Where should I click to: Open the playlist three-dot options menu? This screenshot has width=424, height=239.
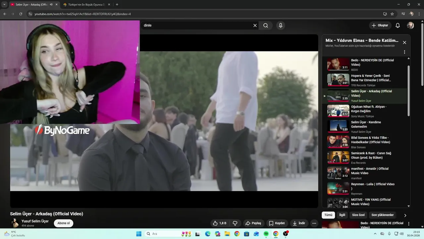pyautogui.click(x=404, y=52)
